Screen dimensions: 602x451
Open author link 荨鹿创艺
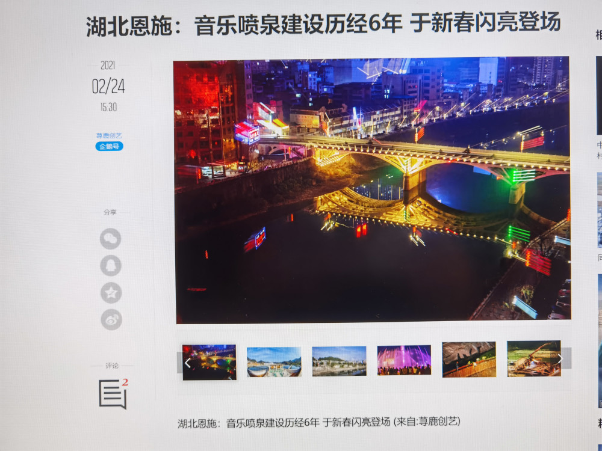[x=109, y=135]
